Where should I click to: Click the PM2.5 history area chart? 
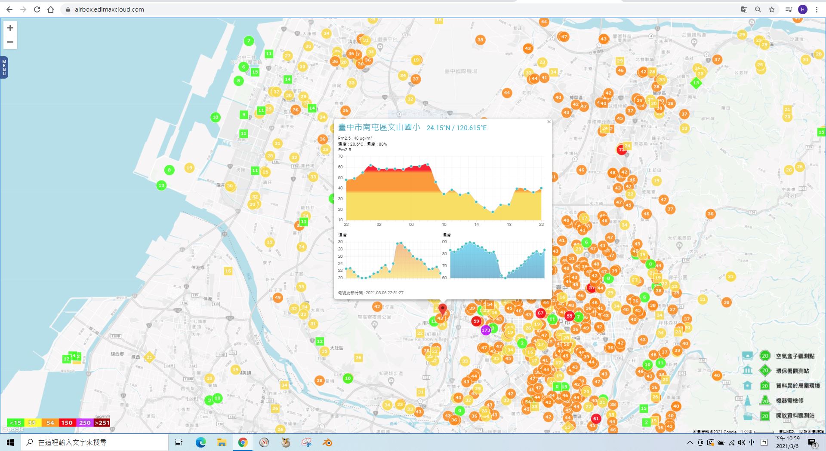coord(444,189)
